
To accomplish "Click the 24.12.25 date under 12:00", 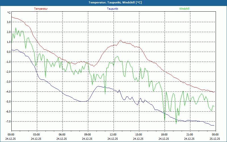I will pyautogui.click(x=113, y=139).
